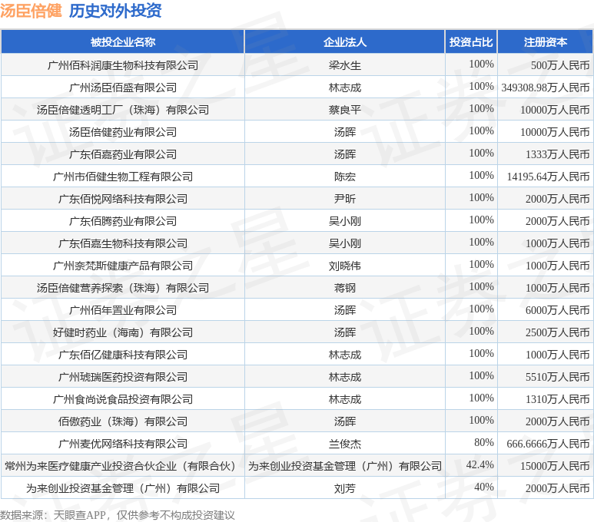Click the 汤臣倍健 title text

[x=31, y=11]
